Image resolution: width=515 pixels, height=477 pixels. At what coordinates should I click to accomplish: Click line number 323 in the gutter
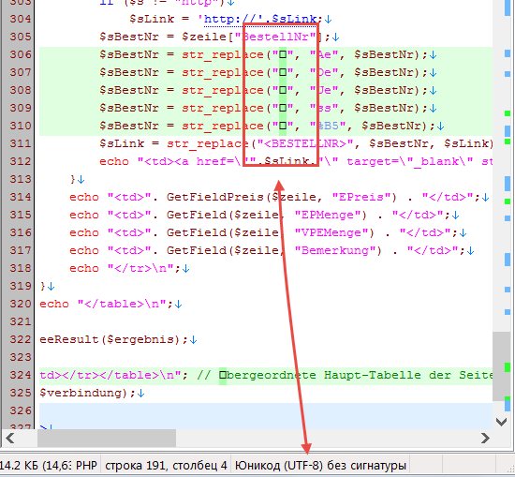point(21,357)
